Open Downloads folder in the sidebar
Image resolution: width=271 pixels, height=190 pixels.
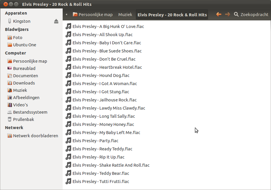click(24, 83)
